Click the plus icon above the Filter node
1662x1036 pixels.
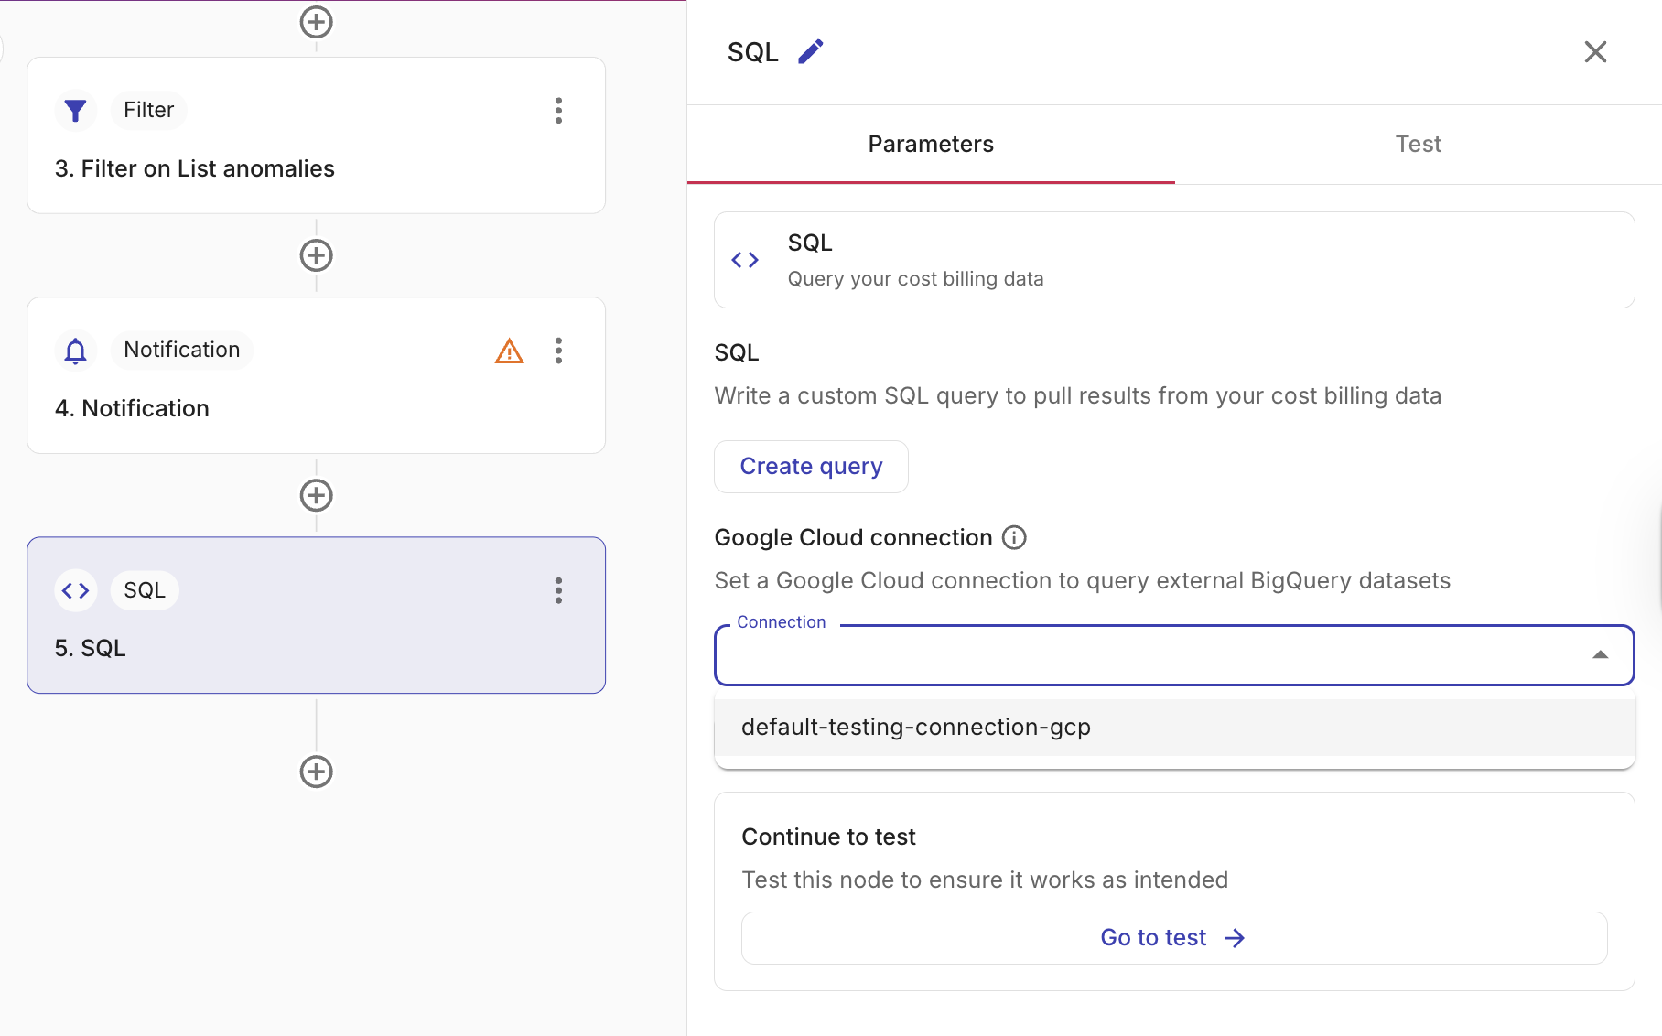pyautogui.click(x=316, y=22)
